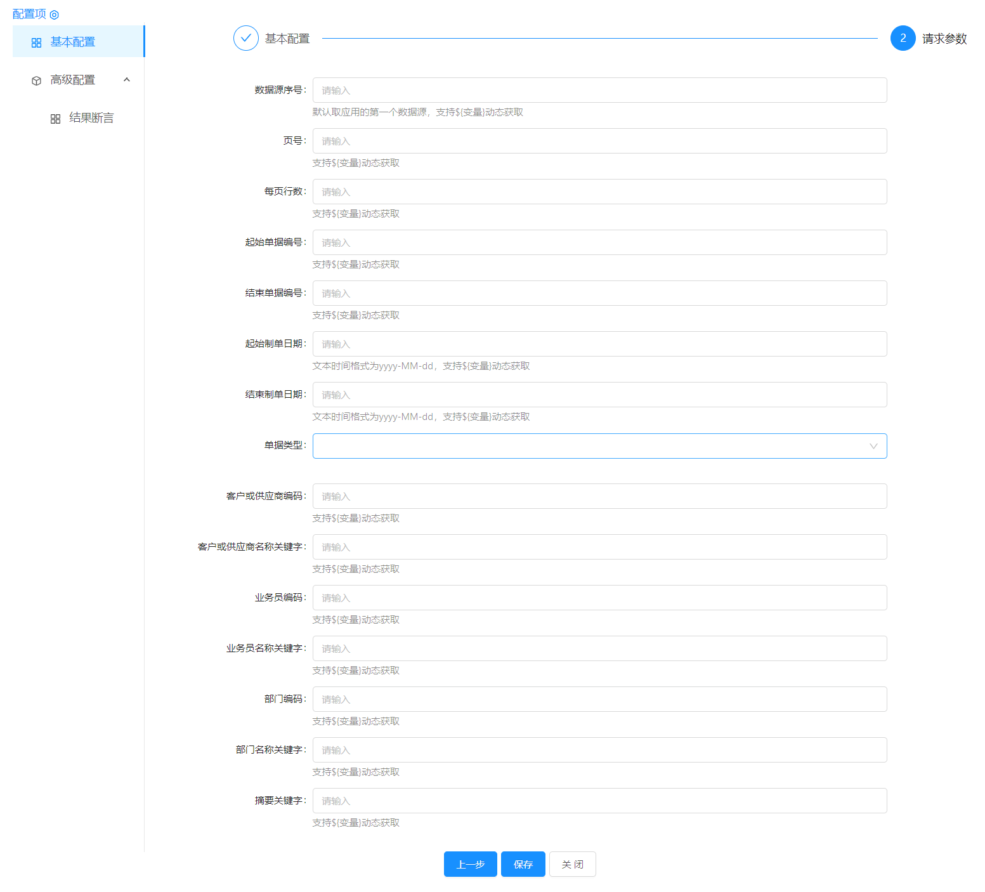Focus the 数据源序号 input field

[599, 90]
